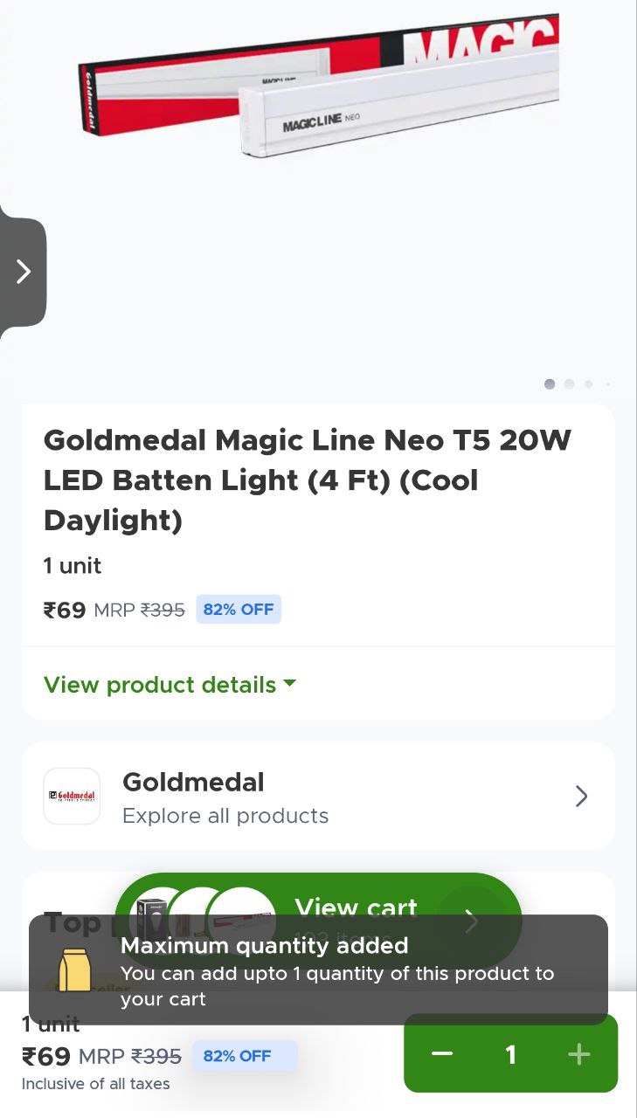Open Explore all products link
637x1118 pixels.
pos(225,816)
